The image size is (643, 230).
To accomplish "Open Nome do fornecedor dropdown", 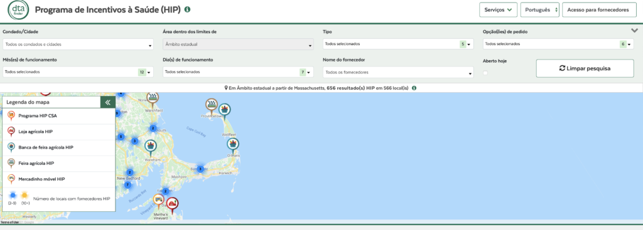I will pyautogui.click(x=398, y=73).
